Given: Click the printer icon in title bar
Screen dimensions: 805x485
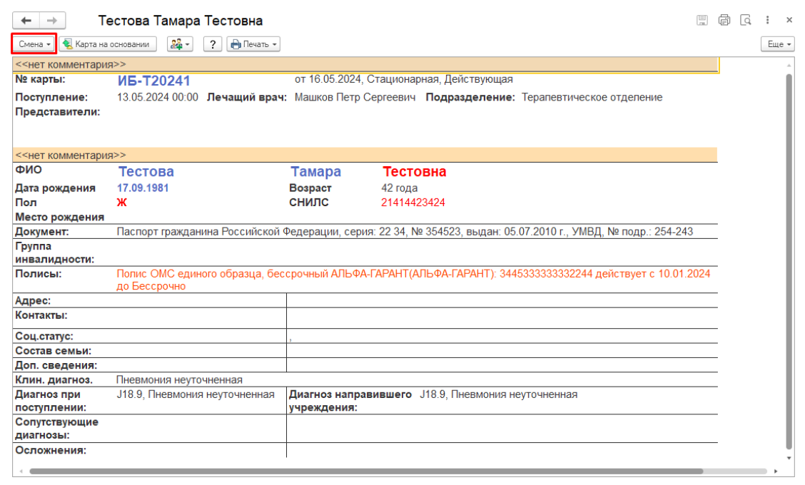Looking at the screenshot, I should click(x=724, y=21).
